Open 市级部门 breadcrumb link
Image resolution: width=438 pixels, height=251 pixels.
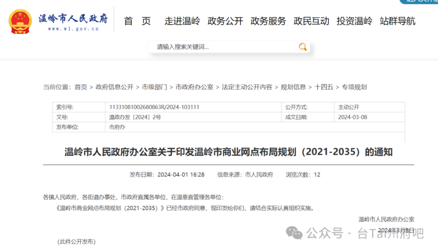point(155,87)
